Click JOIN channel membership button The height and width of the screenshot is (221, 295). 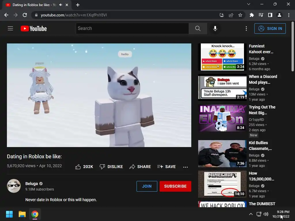[147, 186]
